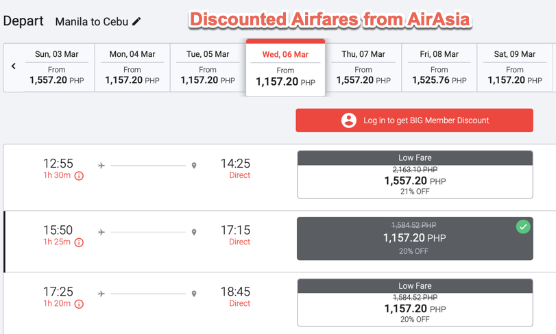Click the airplane icon on 12:55 flight

pyautogui.click(x=101, y=165)
